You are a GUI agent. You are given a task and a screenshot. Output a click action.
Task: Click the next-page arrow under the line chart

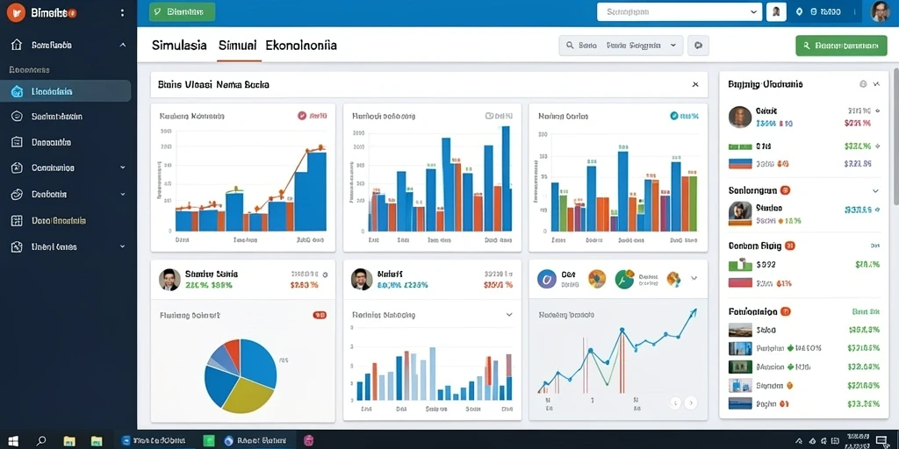(691, 403)
